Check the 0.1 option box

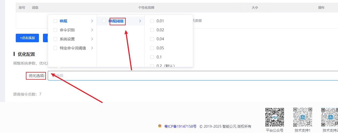click(x=152, y=57)
